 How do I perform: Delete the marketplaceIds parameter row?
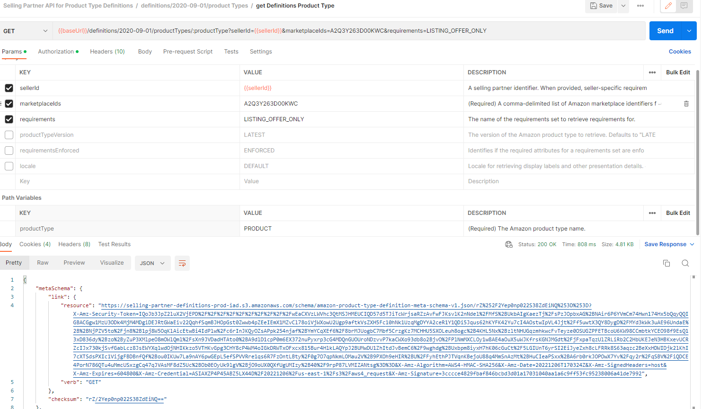(686, 104)
